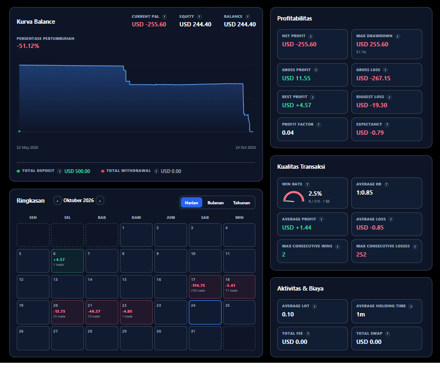This screenshot has width=440, height=366.
Task: Select October 21 showing -46.37 loss
Action: [102, 312]
